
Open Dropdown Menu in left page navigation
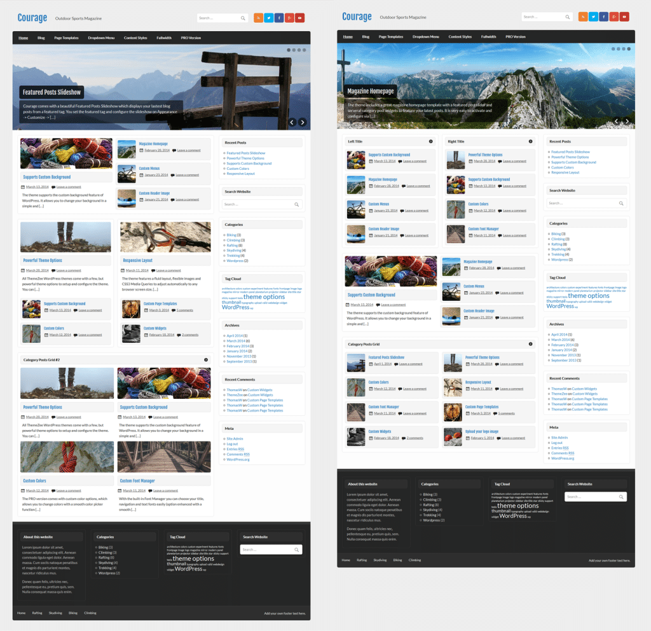pyautogui.click(x=101, y=38)
